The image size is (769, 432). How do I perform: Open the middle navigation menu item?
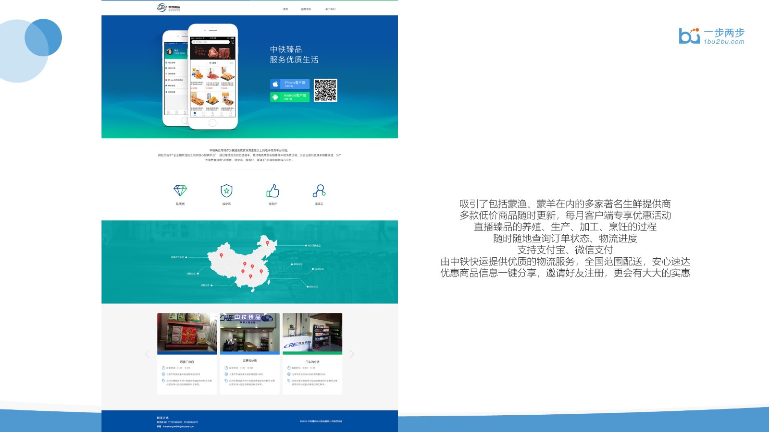pos(306,9)
